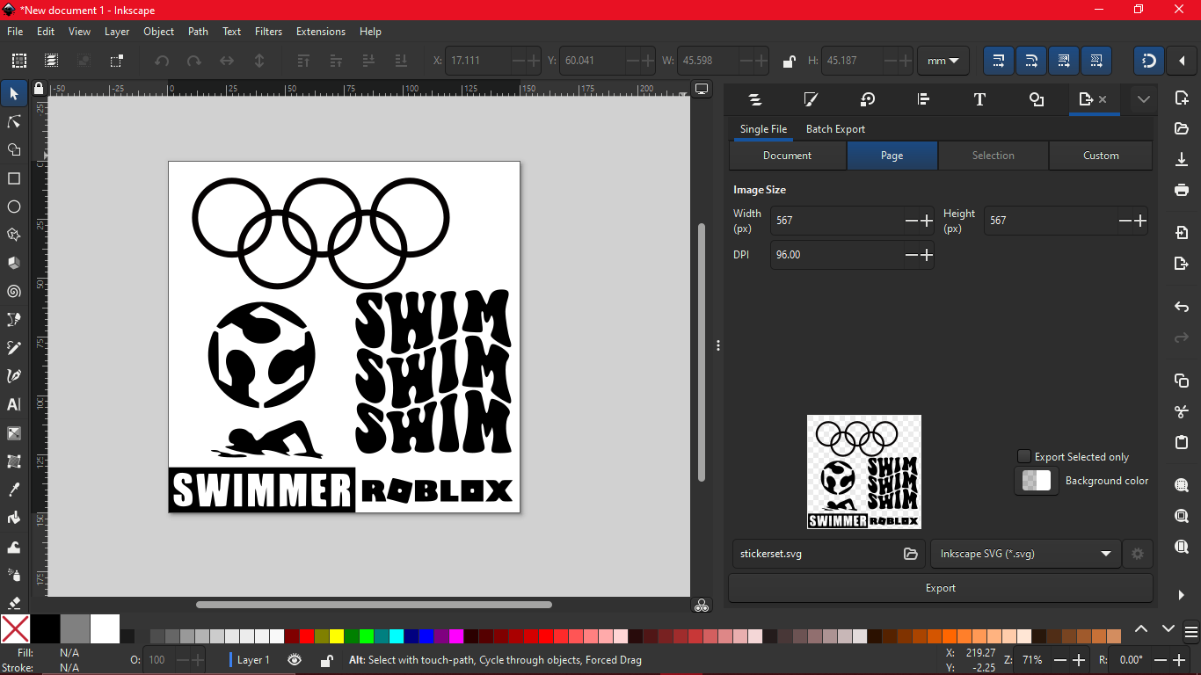Viewport: 1201px width, 675px height.
Task: Choose Custom export area
Action: pos(1101,156)
